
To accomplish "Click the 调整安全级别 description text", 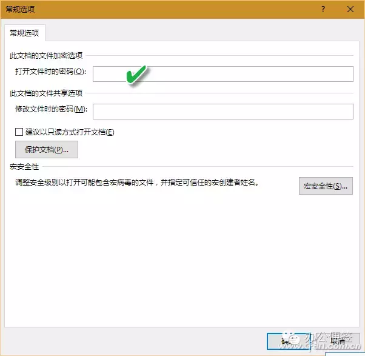I will (137, 183).
